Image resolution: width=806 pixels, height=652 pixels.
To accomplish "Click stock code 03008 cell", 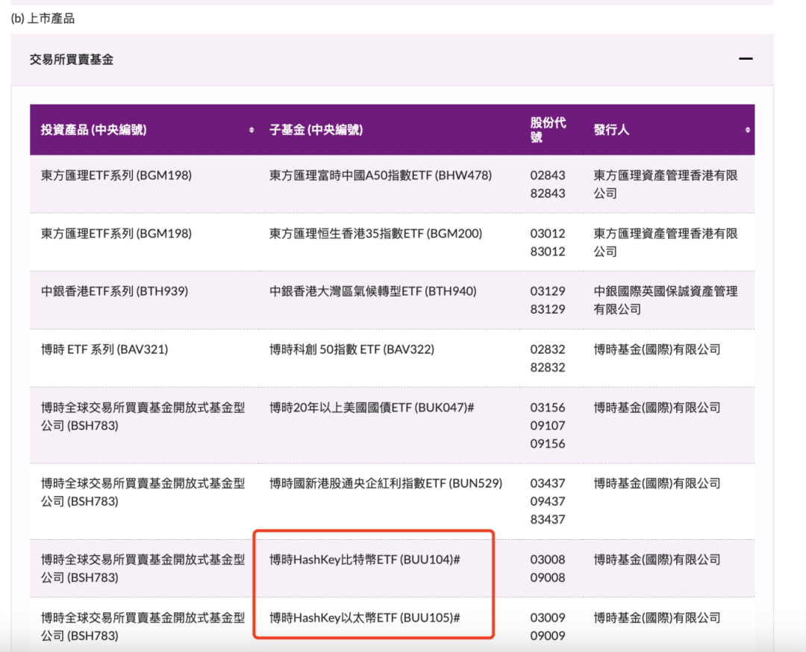I will point(548,559).
